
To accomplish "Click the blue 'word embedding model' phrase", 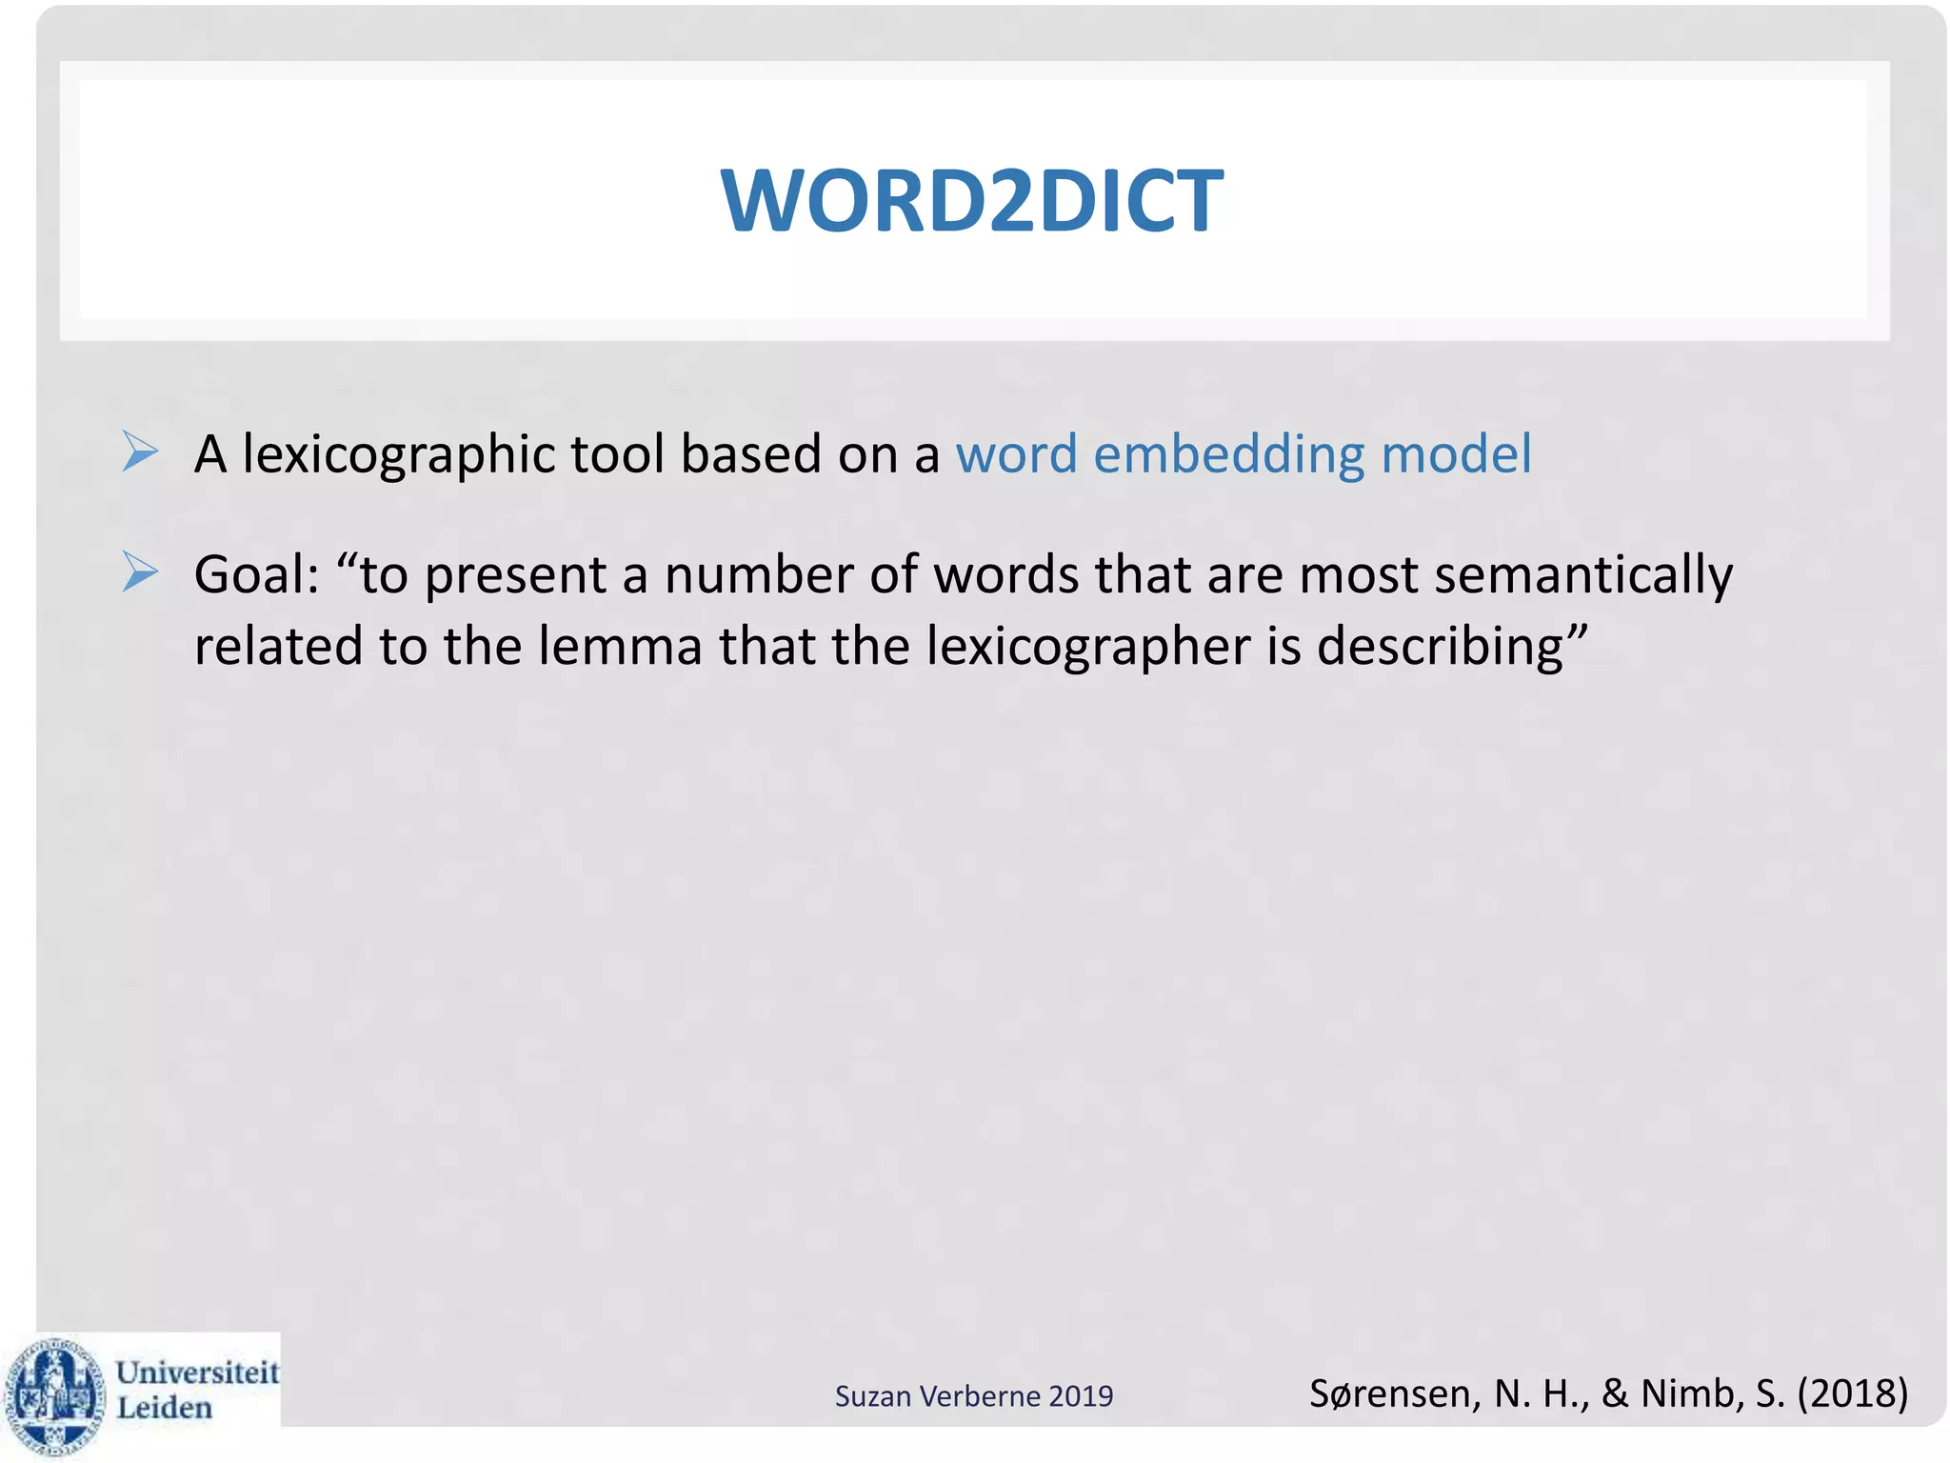I will pyautogui.click(x=1244, y=454).
